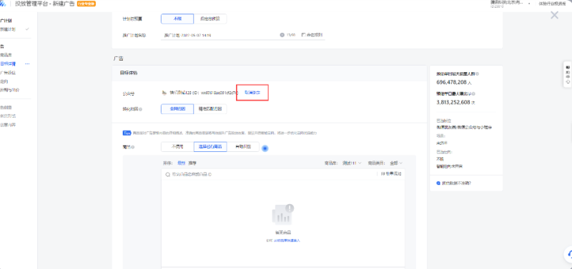This screenshot has height=269, width=572.
Task: Click the info icon beside 商品 label
Action: (x=133, y=147)
